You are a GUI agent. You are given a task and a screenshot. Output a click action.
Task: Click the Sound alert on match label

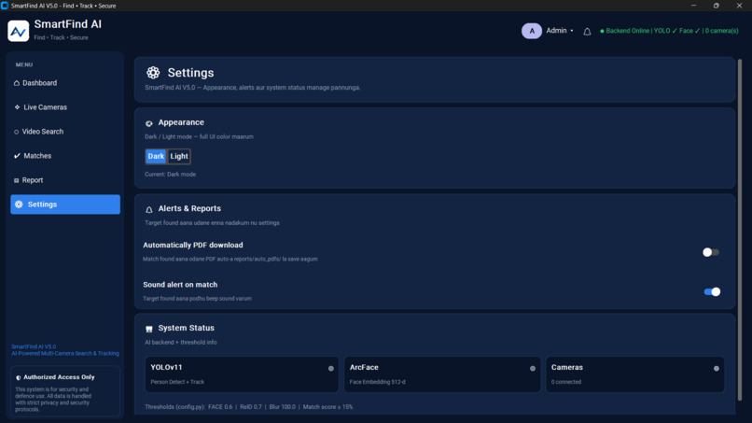coord(180,285)
